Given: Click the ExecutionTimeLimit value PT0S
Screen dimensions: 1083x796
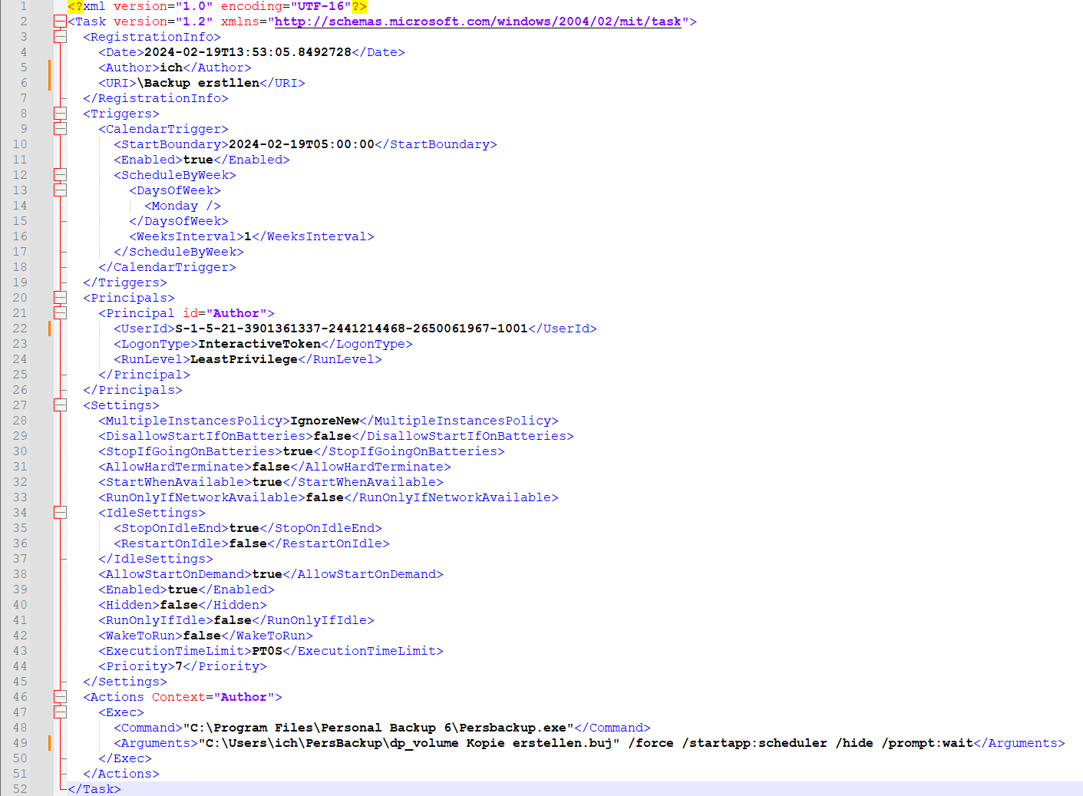Looking at the screenshot, I should click(x=267, y=651).
